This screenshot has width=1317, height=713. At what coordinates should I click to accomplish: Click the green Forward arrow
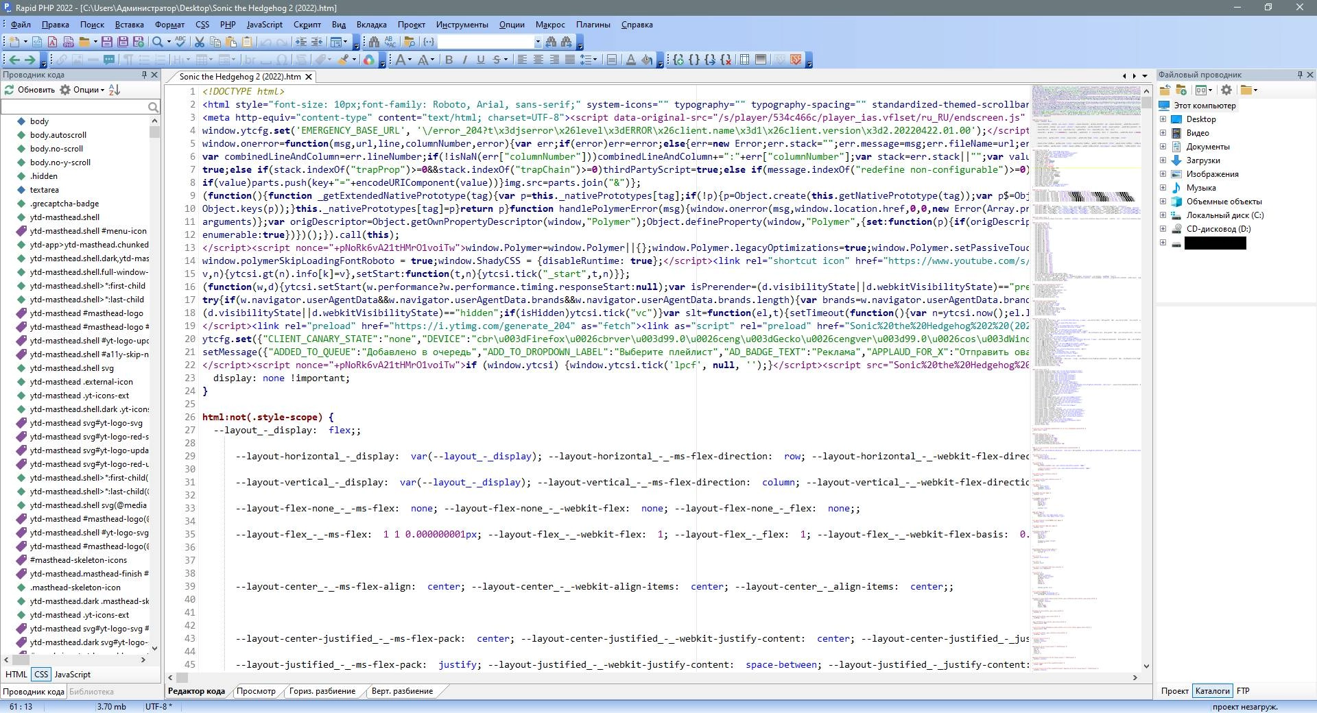(x=30, y=60)
